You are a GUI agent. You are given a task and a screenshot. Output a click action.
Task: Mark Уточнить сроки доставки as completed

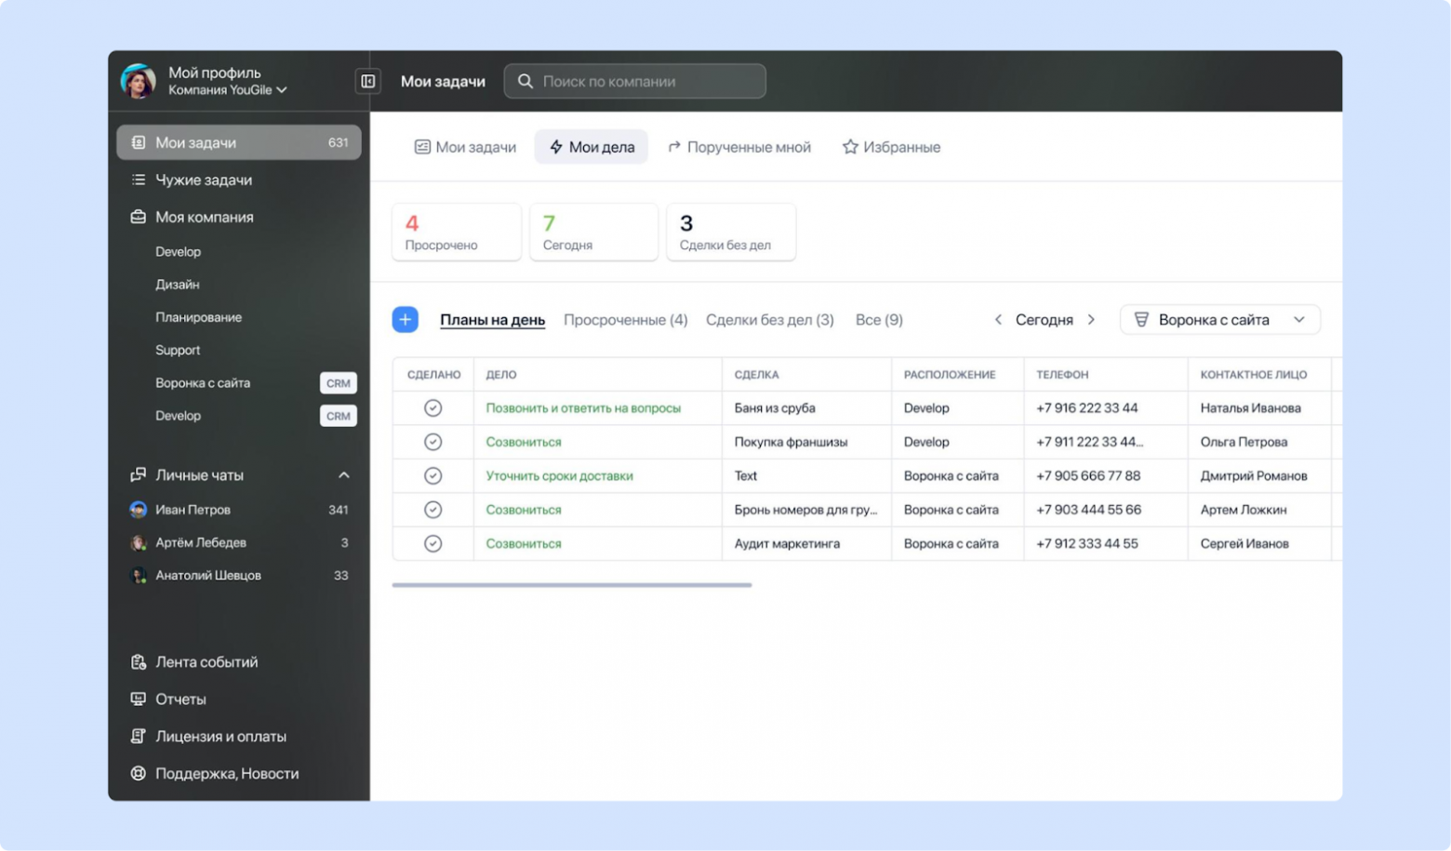(x=433, y=475)
